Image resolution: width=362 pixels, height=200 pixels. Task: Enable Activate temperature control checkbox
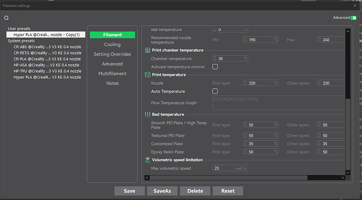coord(215,67)
